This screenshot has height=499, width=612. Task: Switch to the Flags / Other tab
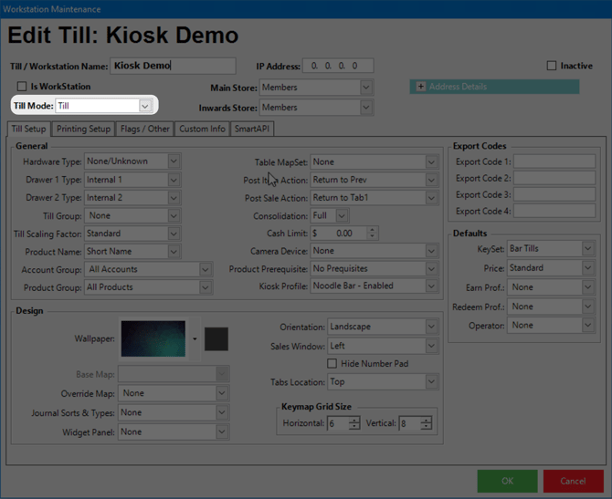tap(146, 129)
